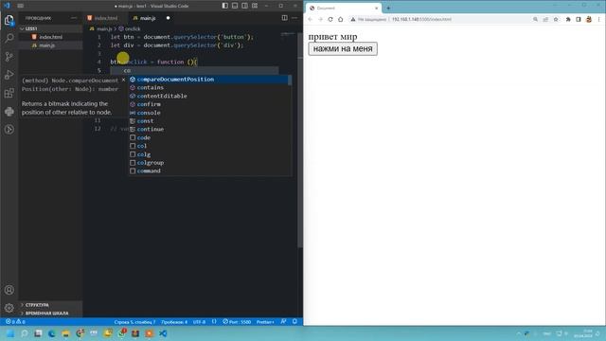
Task: Expand the СТРУКТУРА outline section
Action: (50, 305)
